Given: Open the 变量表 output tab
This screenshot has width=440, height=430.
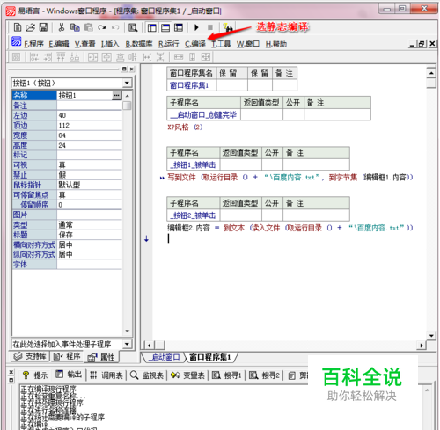Looking at the screenshot, I should click(187, 375).
